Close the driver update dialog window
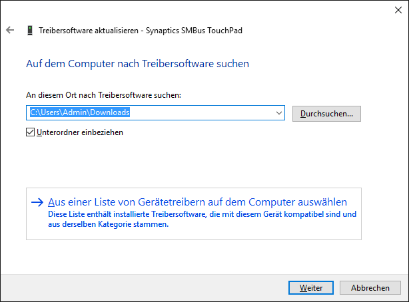The width and height of the screenshot is (409, 302). (393, 9)
